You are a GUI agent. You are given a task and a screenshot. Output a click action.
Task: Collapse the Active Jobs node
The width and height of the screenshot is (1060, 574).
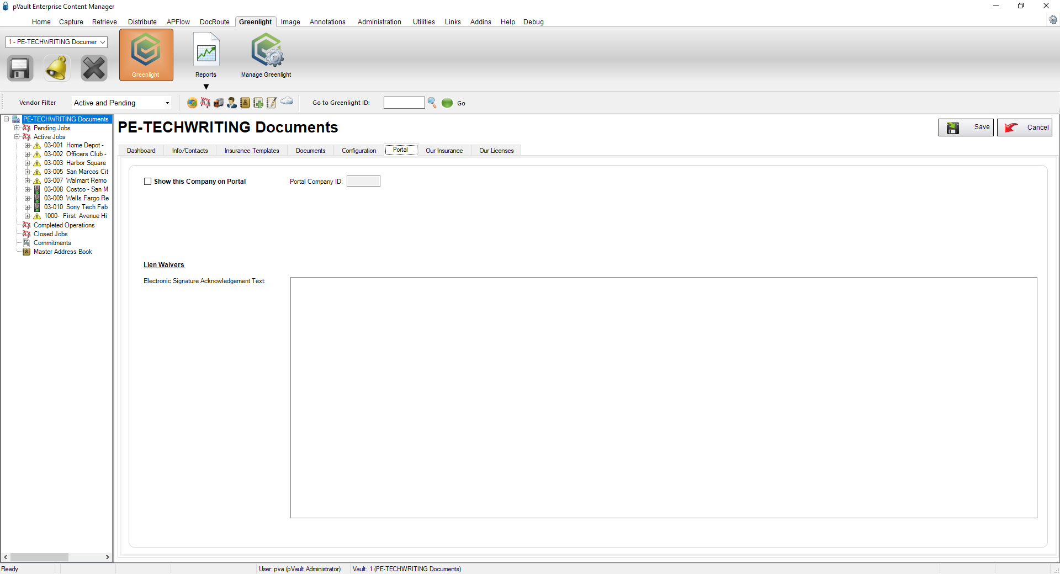[17, 137]
